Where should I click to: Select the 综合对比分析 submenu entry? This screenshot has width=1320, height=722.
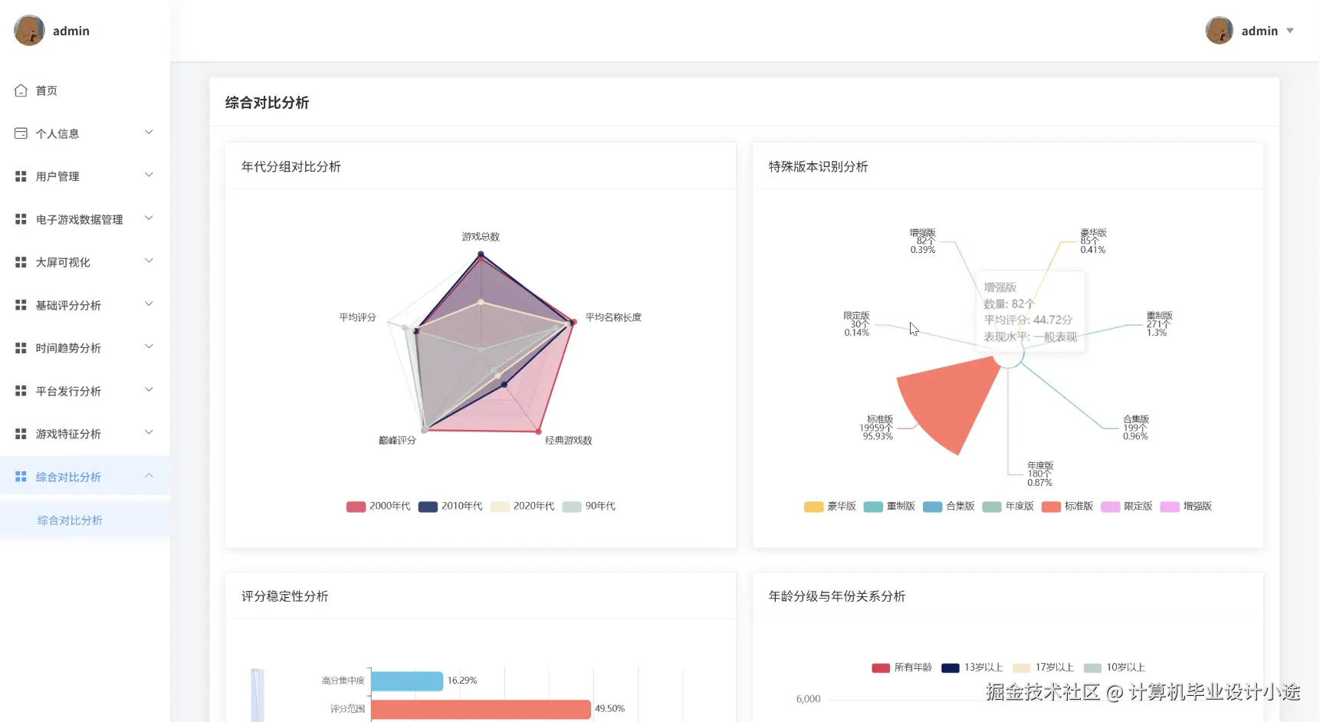70,520
